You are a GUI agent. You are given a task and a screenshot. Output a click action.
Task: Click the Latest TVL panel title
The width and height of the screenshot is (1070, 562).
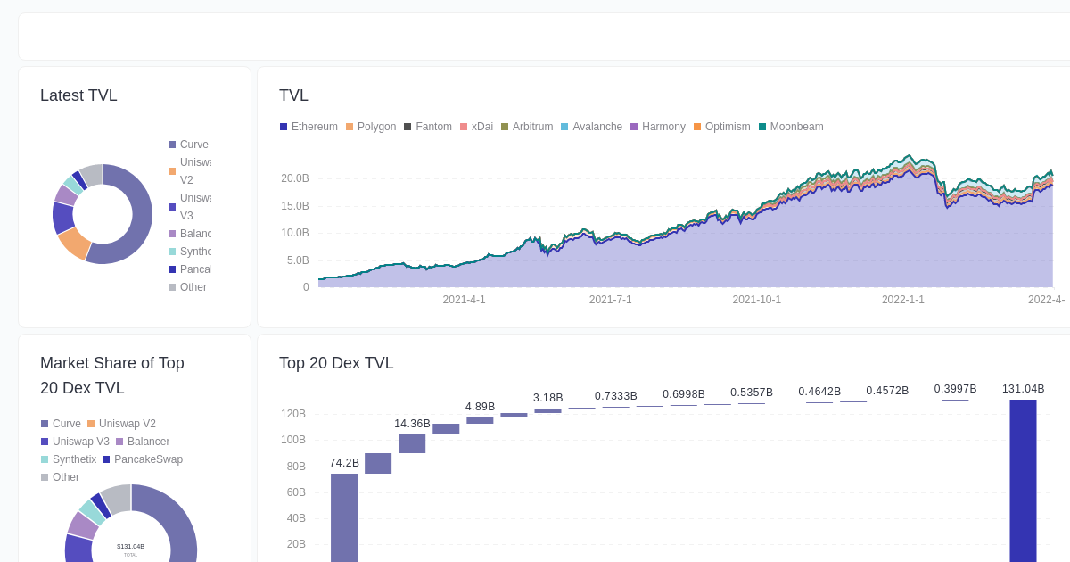pos(77,95)
